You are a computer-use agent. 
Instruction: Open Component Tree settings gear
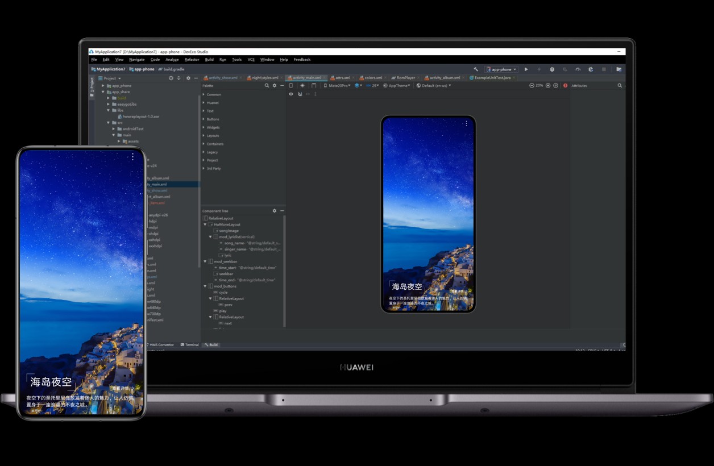pos(275,211)
